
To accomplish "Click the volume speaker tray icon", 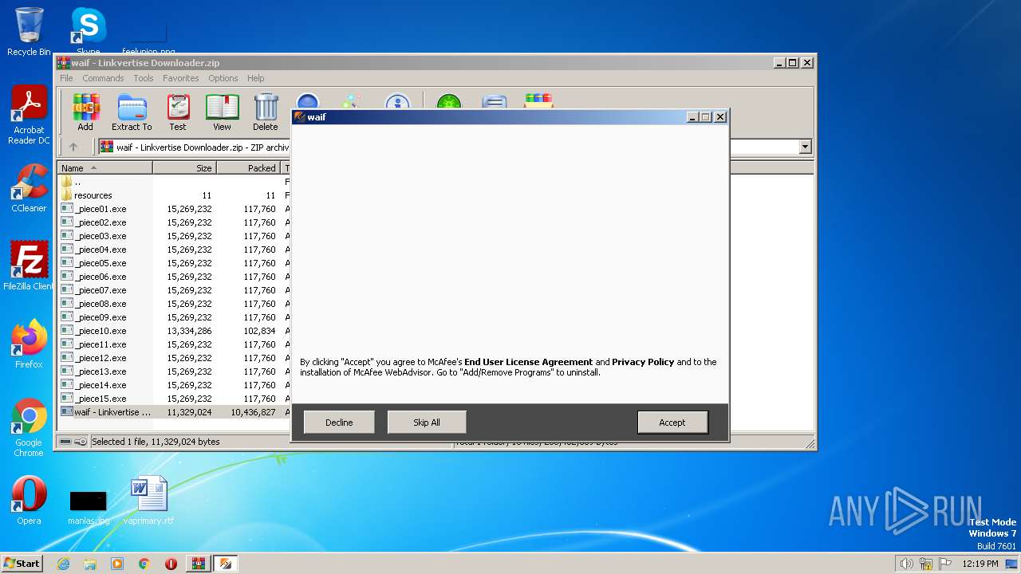I will pos(906,564).
